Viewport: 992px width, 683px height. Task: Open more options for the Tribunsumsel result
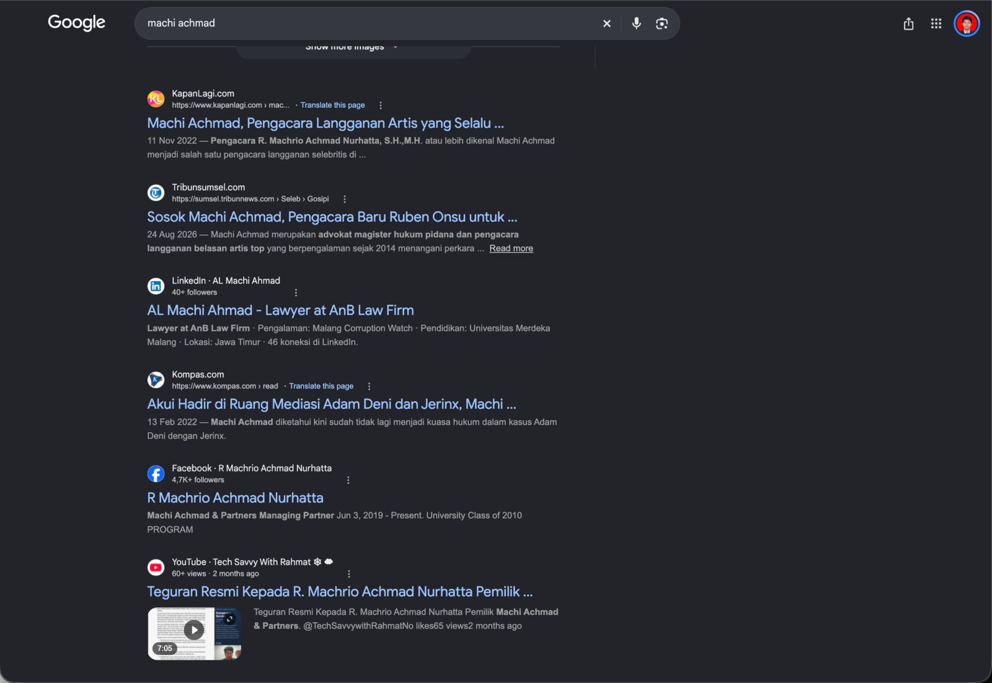click(345, 199)
